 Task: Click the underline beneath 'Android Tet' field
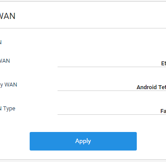pos(112,90)
